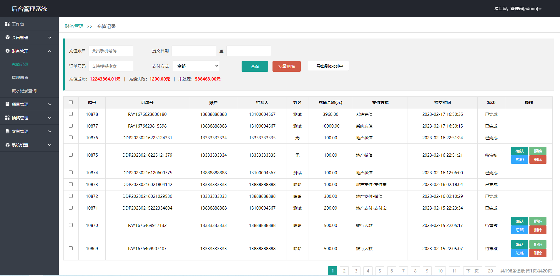Click the green 查询 search button

255,66
